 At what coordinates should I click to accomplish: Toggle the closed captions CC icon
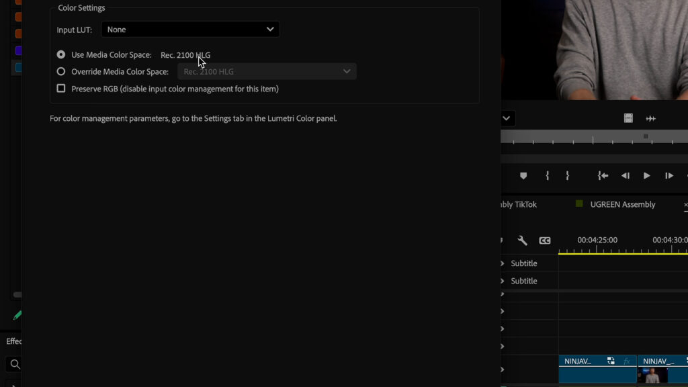[544, 241]
